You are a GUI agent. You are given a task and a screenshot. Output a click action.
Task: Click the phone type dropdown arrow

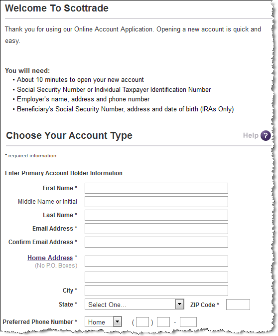118,322
